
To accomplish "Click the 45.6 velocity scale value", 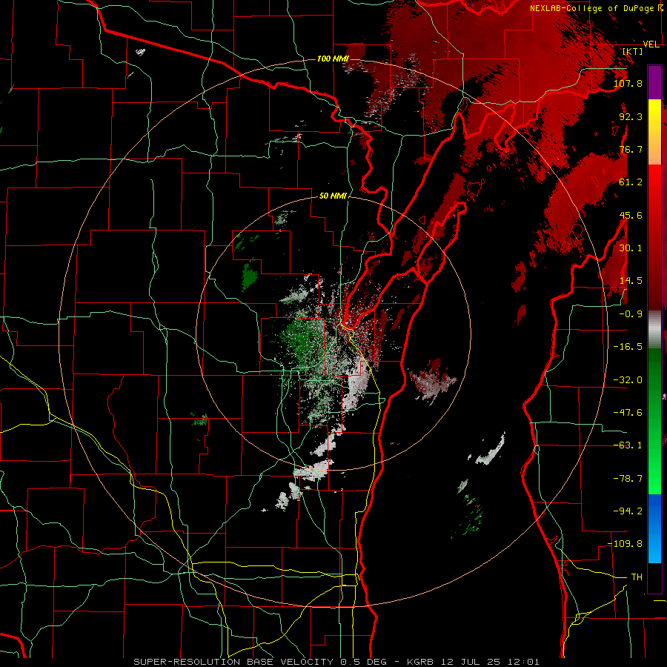I will (x=631, y=215).
